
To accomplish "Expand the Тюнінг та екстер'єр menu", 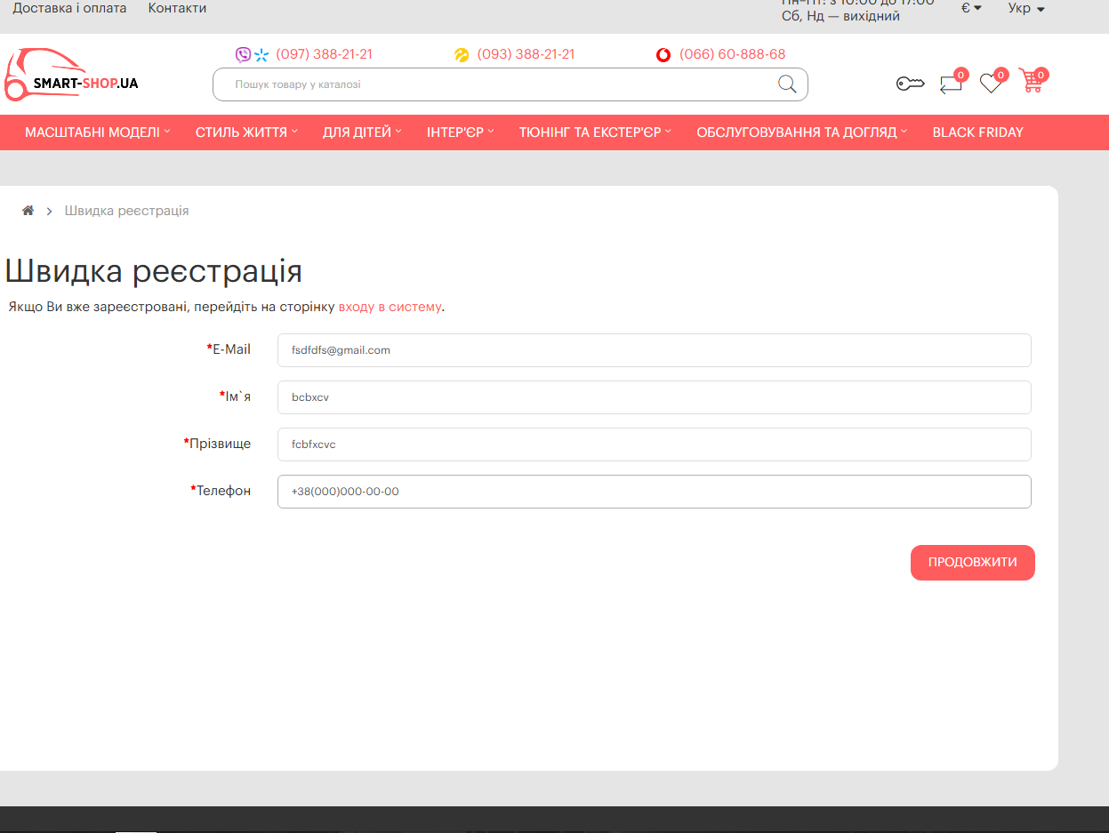I will (595, 132).
